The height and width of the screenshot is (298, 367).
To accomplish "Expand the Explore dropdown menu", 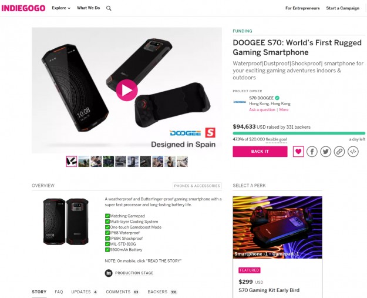I will (x=61, y=8).
